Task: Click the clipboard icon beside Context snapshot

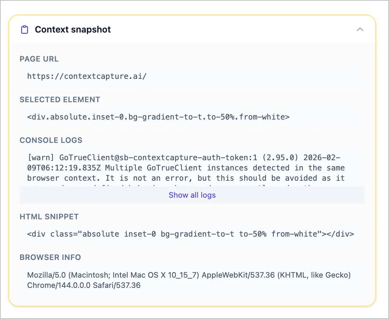Action: point(24,30)
